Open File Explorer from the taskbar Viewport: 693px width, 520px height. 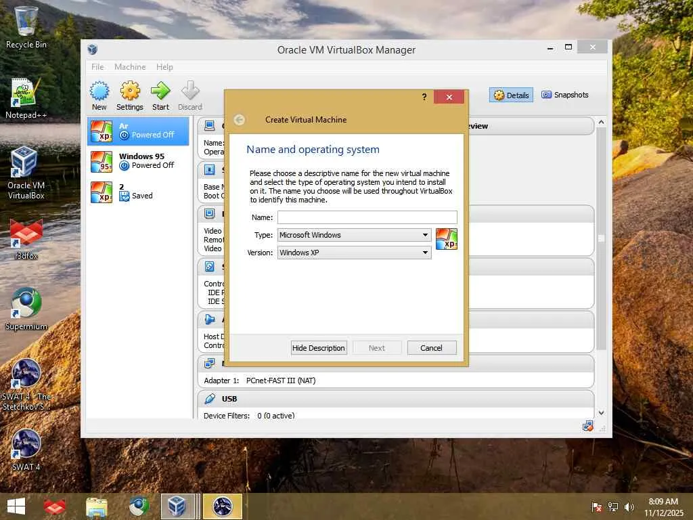pos(96,506)
